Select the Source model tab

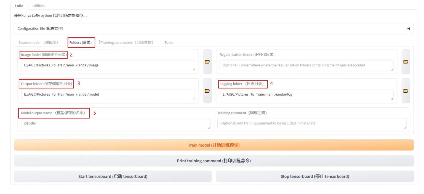38,42
